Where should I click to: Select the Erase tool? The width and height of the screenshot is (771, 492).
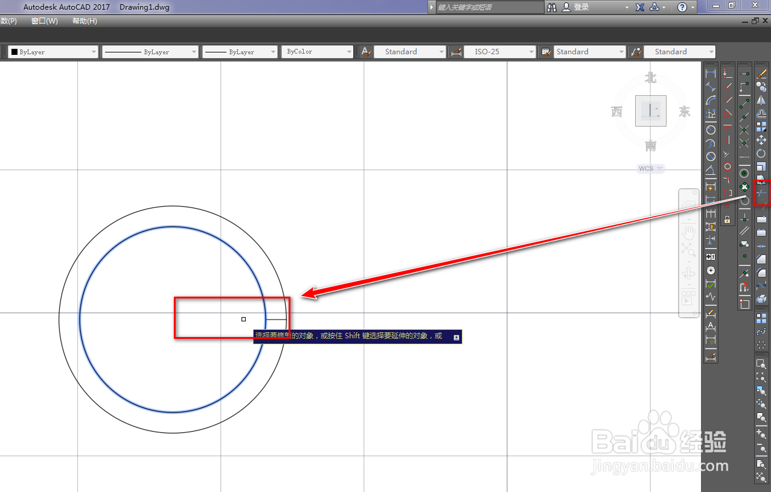click(x=761, y=73)
